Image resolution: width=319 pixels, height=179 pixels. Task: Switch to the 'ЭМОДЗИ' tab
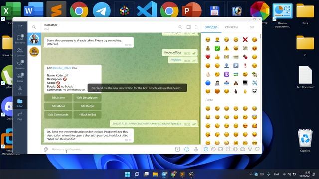[211, 27]
